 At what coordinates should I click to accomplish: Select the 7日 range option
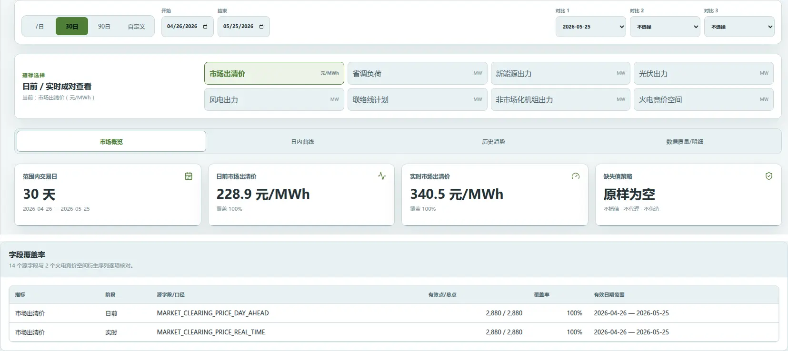[x=40, y=27]
